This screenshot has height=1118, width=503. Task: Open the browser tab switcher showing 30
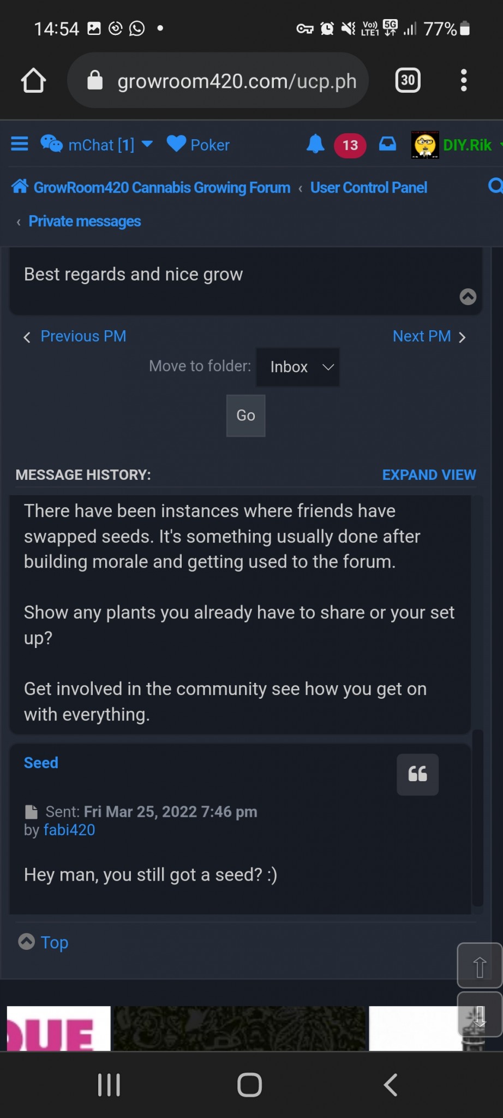point(408,81)
